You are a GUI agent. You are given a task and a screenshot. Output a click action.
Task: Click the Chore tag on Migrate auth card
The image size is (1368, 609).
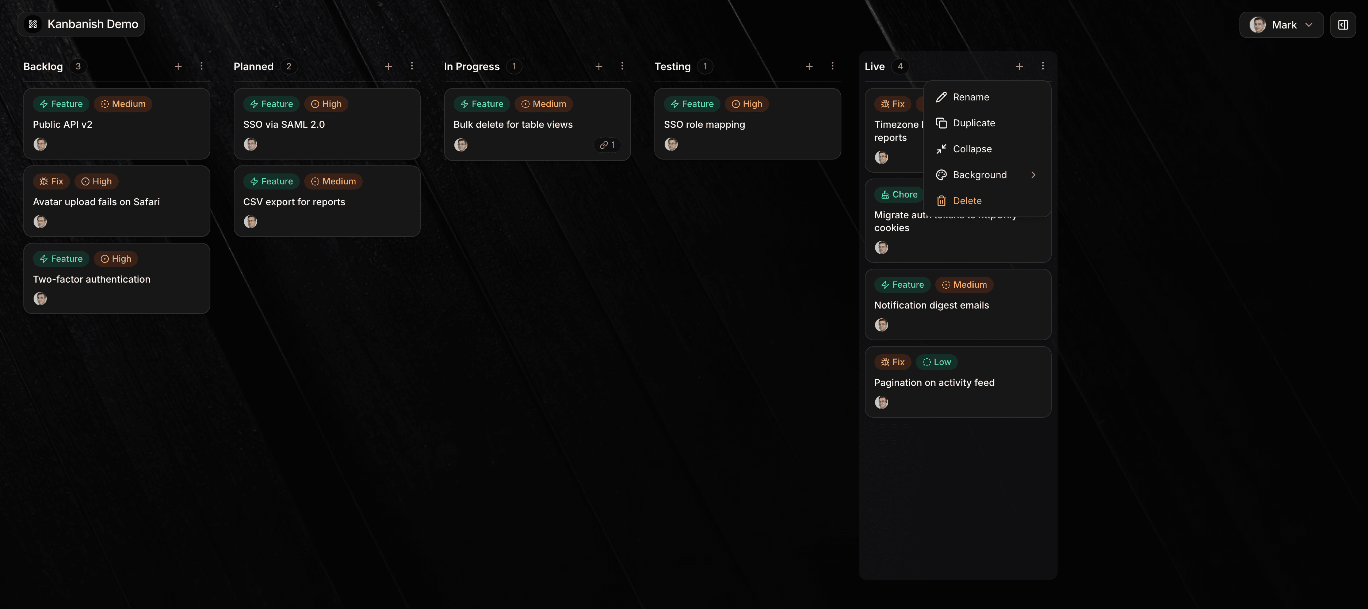[x=899, y=194]
